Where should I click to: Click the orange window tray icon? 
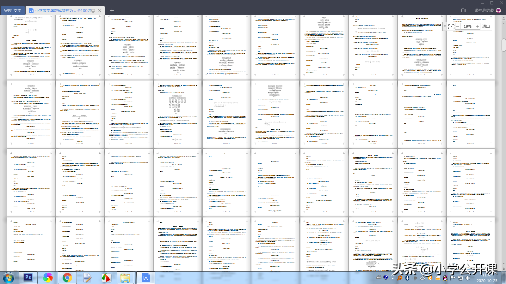click(x=438, y=278)
